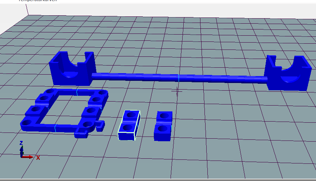The width and height of the screenshot is (316, 182).
Task: Select the unhighlighted two-hole clamp block
Action: pyautogui.click(x=163, y=126)
